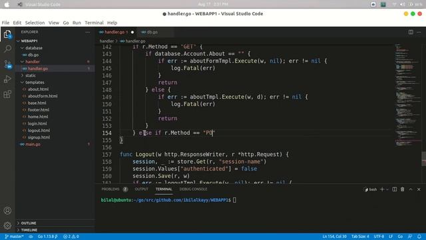The height and width of the screenshot is (240, 426).
Task: Switch to the Output panel tab
Action: coord(142,189)
